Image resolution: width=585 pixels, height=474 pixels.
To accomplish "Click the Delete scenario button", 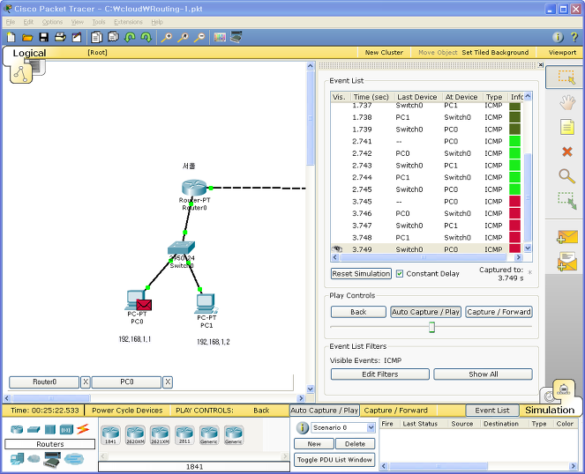I will [356, 444].
